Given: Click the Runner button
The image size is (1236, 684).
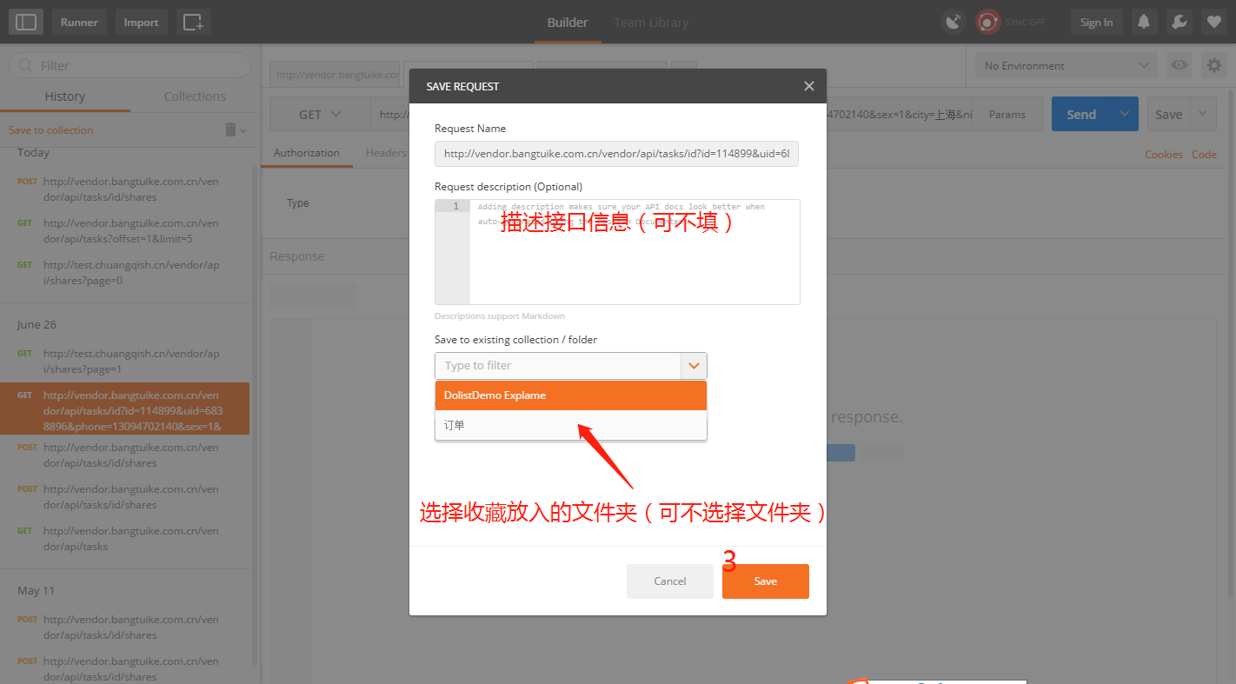Looking at the screenshot, I should click(x=79, y=22).
